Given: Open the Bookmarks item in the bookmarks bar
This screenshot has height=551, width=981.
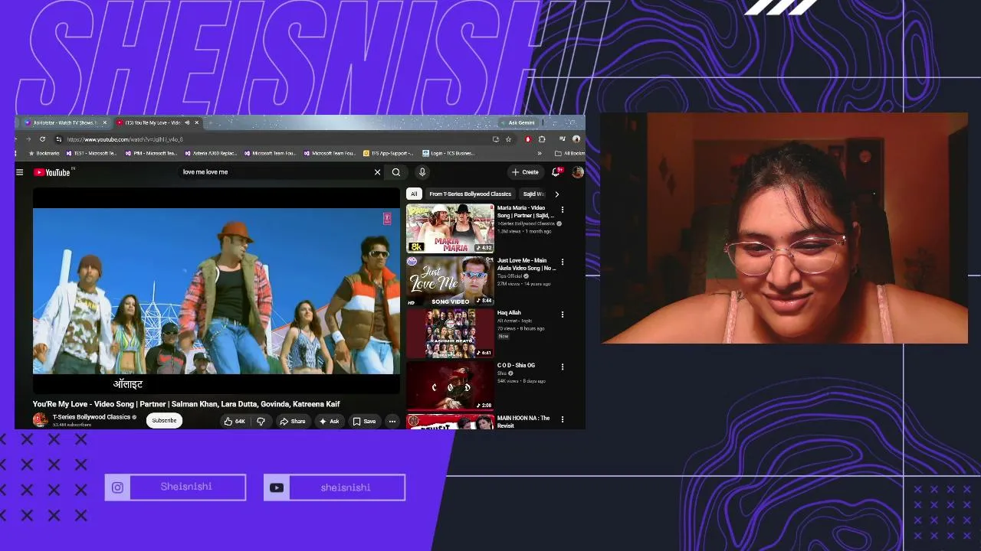Looking at the screenshot, I should tap(44, 153).
